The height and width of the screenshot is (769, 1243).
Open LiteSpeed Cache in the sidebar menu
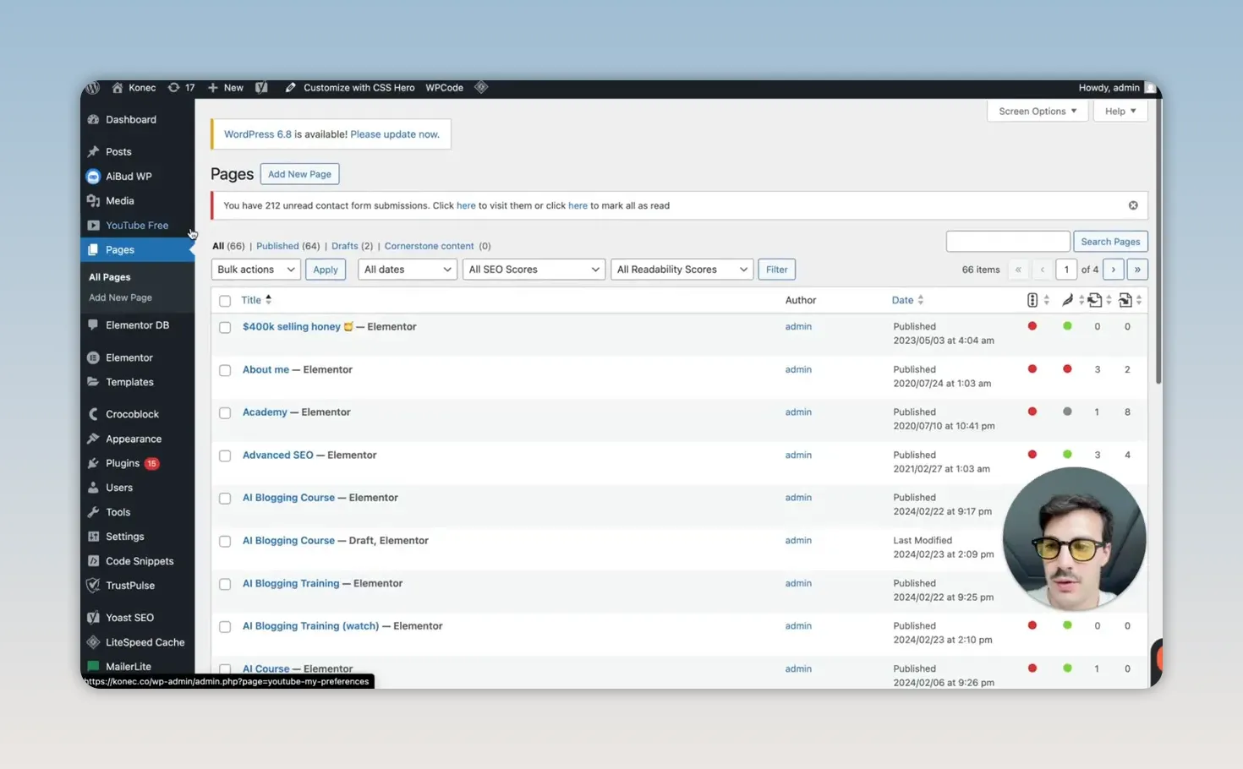point(145,642)
